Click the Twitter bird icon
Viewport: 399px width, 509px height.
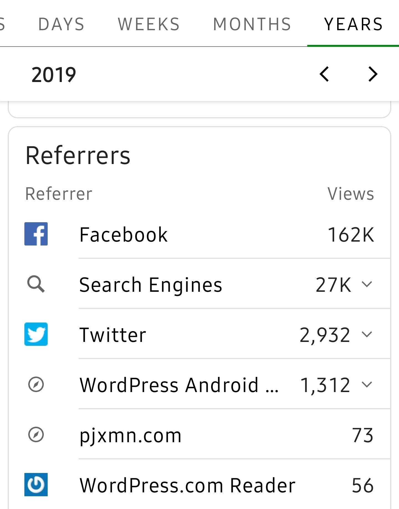pos(36,334)
